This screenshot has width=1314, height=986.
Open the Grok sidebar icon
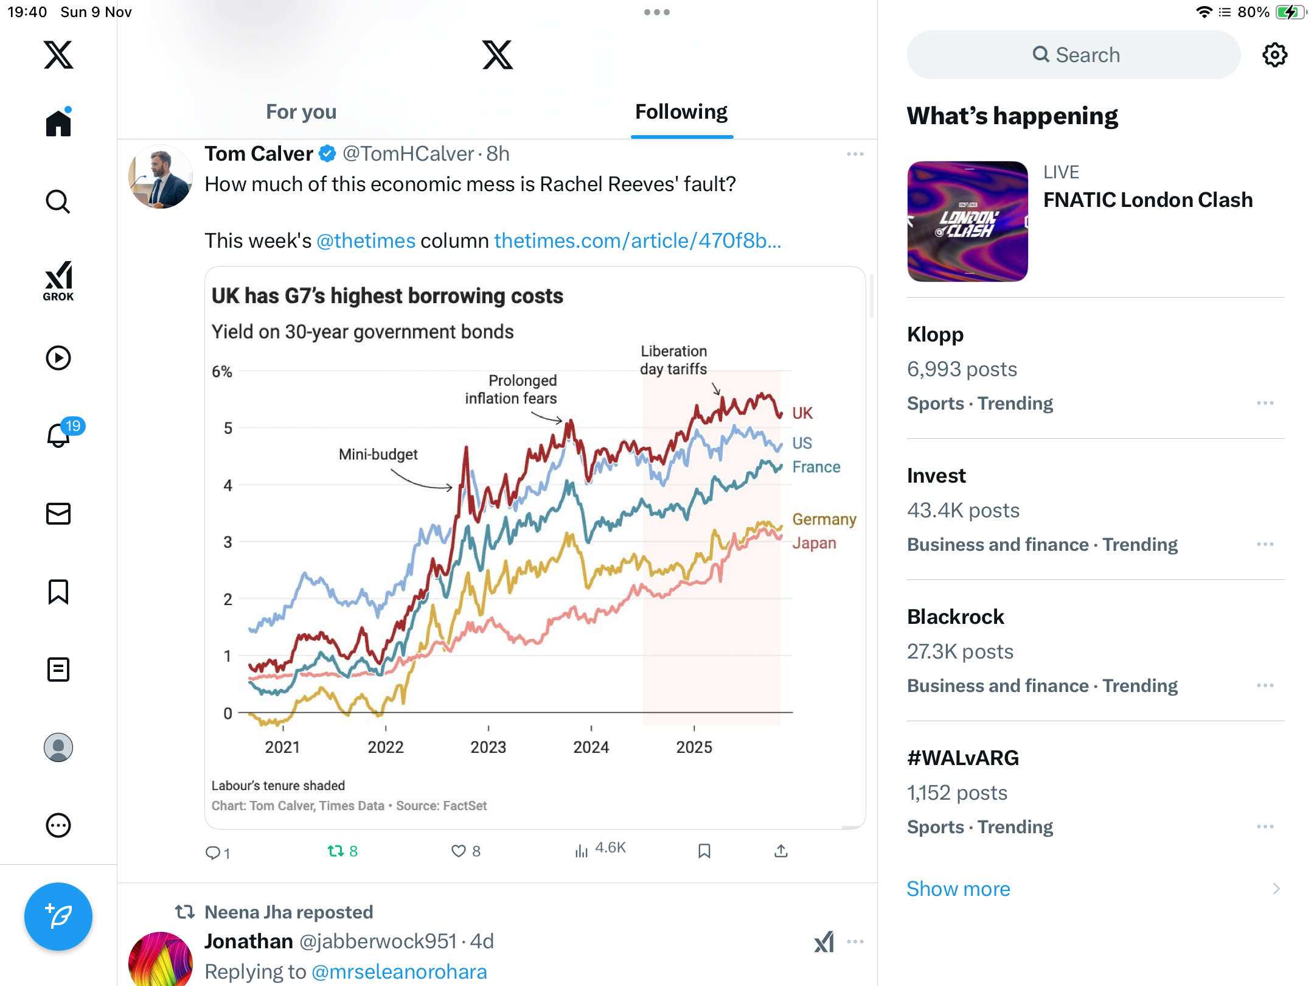(x=58, y=281)
